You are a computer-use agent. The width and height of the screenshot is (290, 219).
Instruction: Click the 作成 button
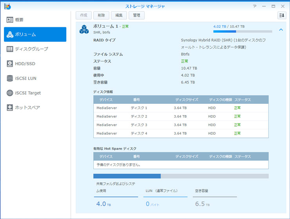pyautogui.click(x=83, y=15)
